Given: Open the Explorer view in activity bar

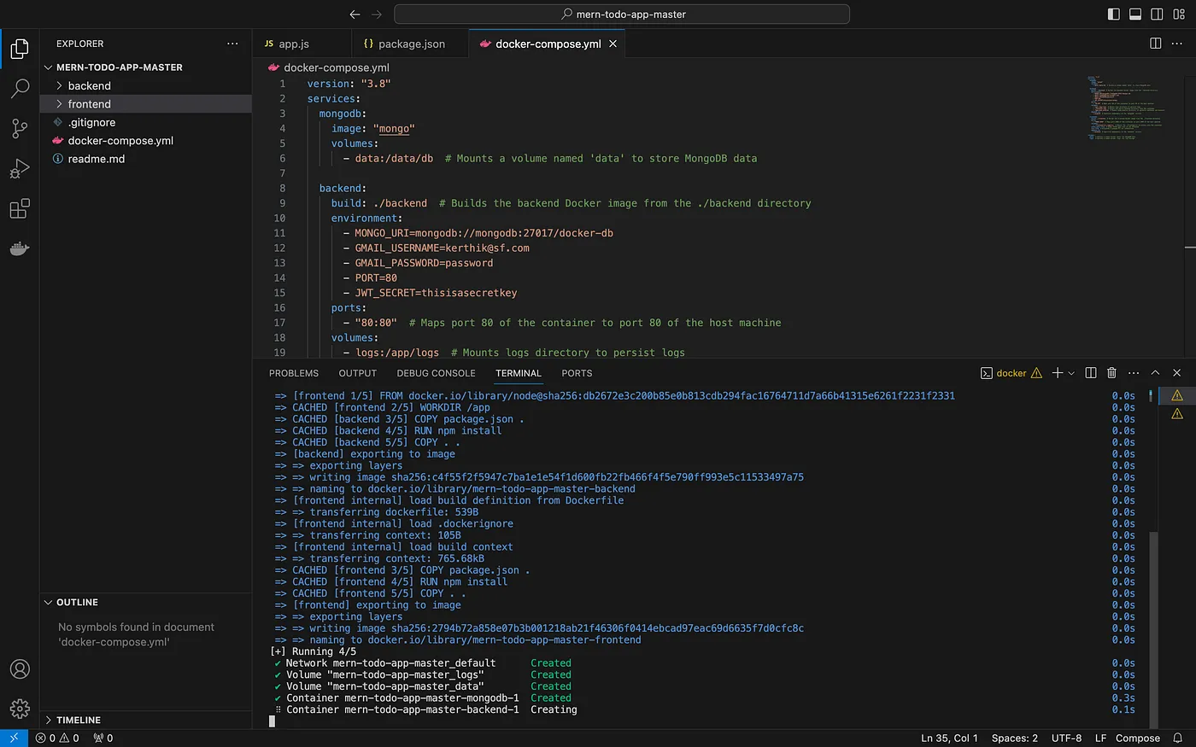Looking at the screenshot, I should [x=20, y=49].
